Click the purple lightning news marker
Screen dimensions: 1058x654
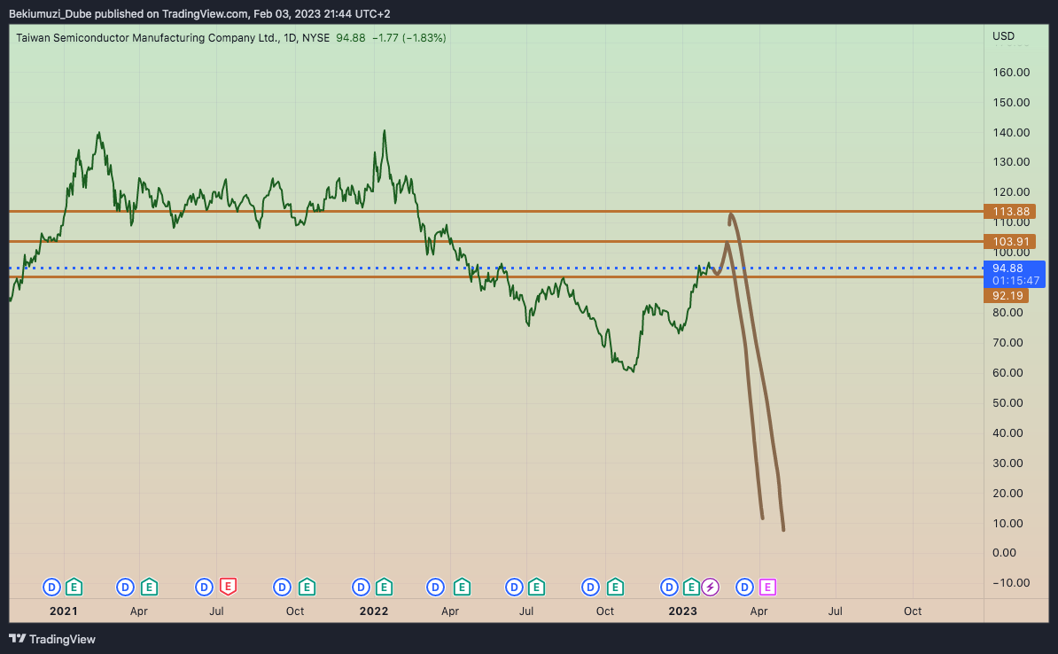coord(710,588)
